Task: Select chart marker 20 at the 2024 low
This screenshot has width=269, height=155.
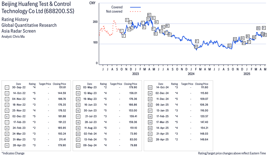Action: [196, 47]
